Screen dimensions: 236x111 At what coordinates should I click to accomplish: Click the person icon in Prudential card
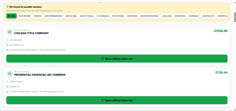click(7, 82)
